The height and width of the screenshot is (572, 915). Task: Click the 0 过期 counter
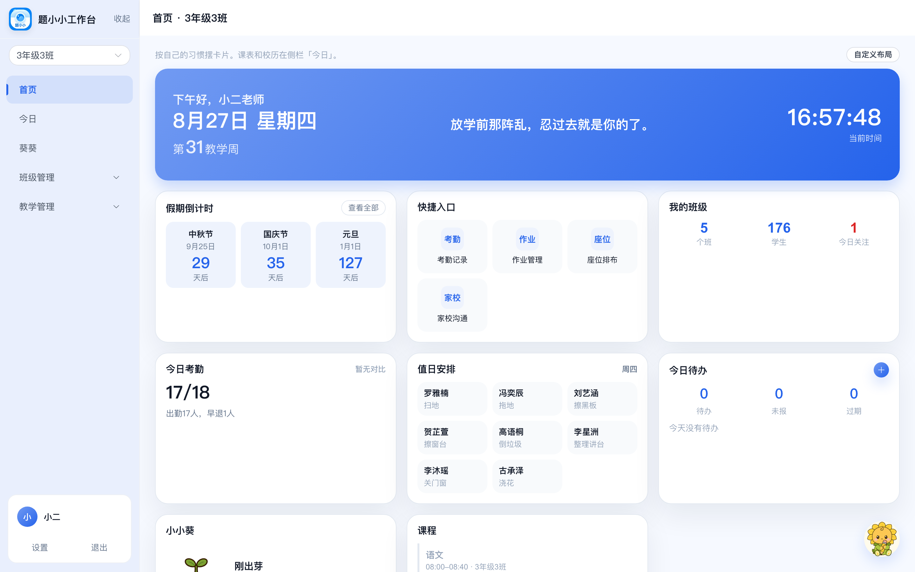[853, 401]
